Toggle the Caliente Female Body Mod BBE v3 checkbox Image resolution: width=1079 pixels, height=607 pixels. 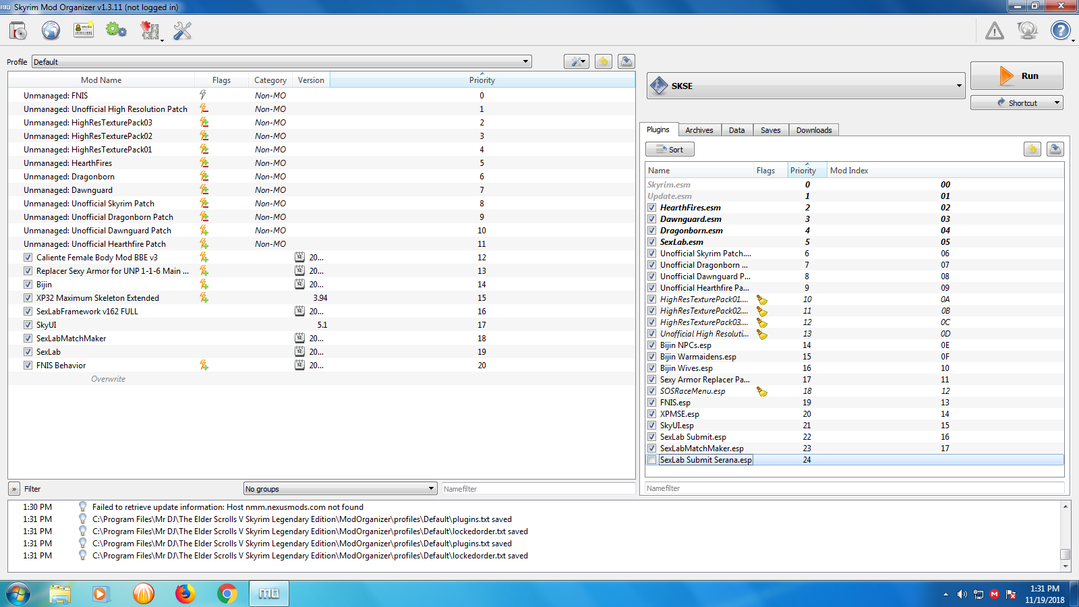click(x=28, y=257)
